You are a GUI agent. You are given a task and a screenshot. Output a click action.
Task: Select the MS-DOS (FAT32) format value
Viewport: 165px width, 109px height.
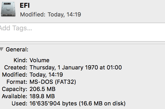pos(53,82)
